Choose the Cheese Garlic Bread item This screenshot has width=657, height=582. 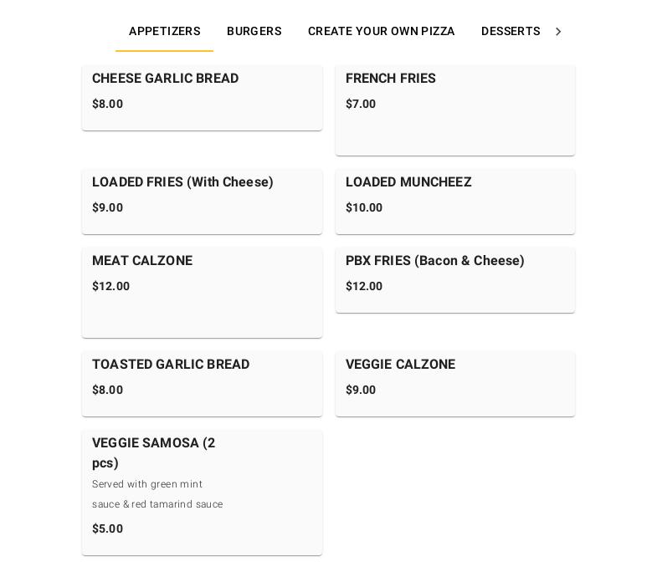pos(166,79)
